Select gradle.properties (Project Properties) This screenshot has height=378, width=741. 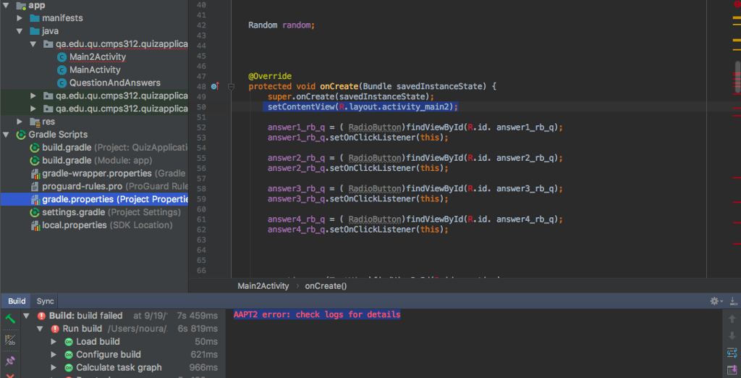[94, 199]
